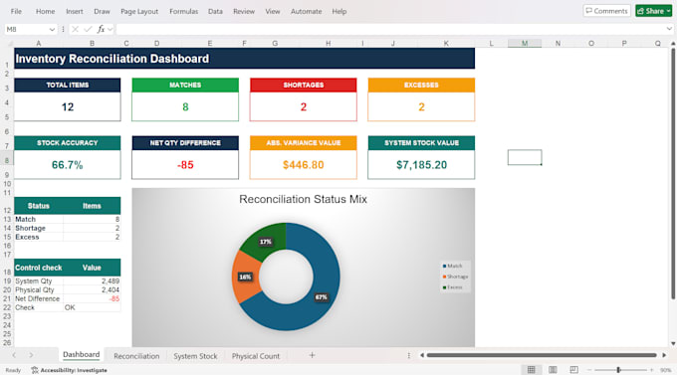Switch to Page Break Preview icon
Screen dimensions: 677x375
(x=573, y=370)
